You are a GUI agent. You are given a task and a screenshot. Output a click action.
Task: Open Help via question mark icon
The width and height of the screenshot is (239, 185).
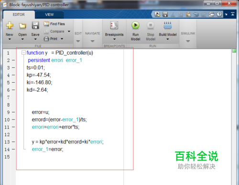(219, 14)
